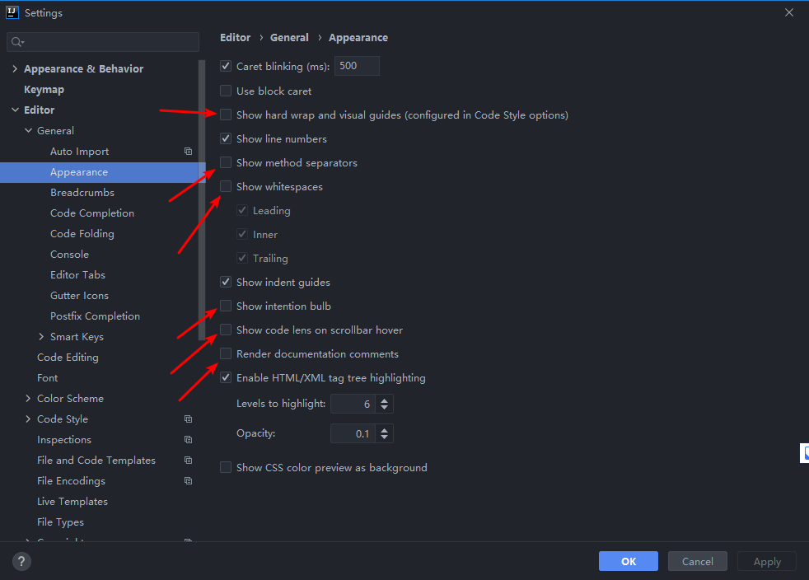
Task: Expand the Appearance & Behavior section
Action: [x=15, y=69]
